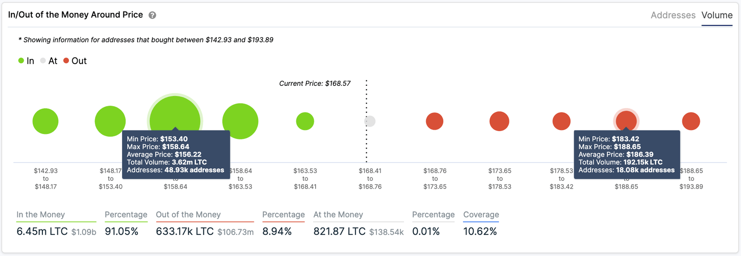Click the $173.65 to $178.53 red bubble
Viewport: 741px width, 256px height.
(x=499, y=121)
